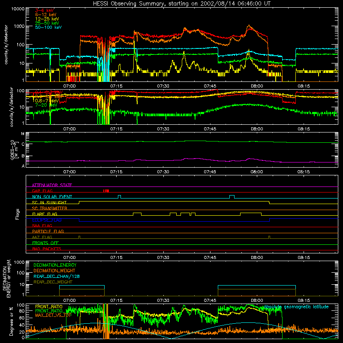The height and width of the screenshot is (343, 343).
Task: Select the B class tick on GOES panel
Action: click(x=23, y=156)
